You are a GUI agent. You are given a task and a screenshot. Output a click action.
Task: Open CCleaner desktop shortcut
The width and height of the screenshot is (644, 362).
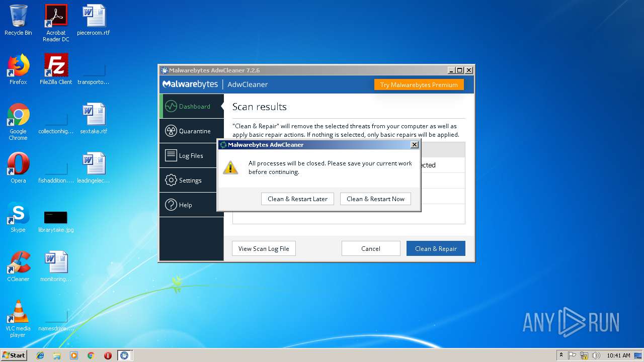(x=18, y=266)
